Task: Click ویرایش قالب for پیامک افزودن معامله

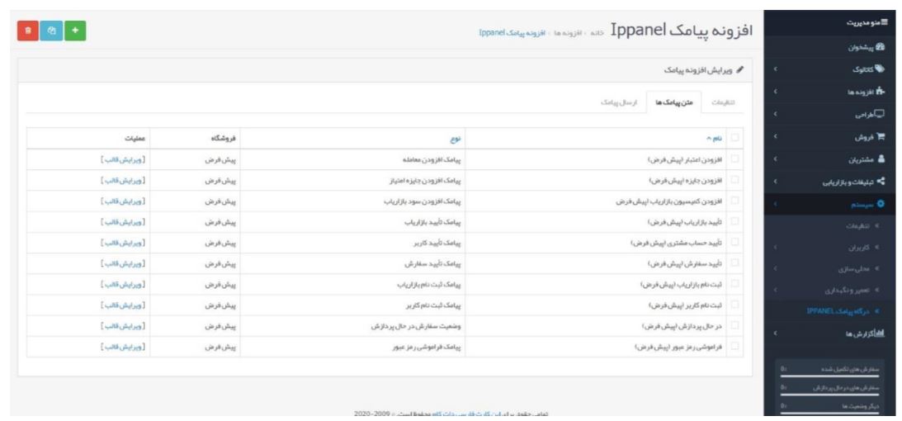Action: pyautogui.click(x=122, y=159)
